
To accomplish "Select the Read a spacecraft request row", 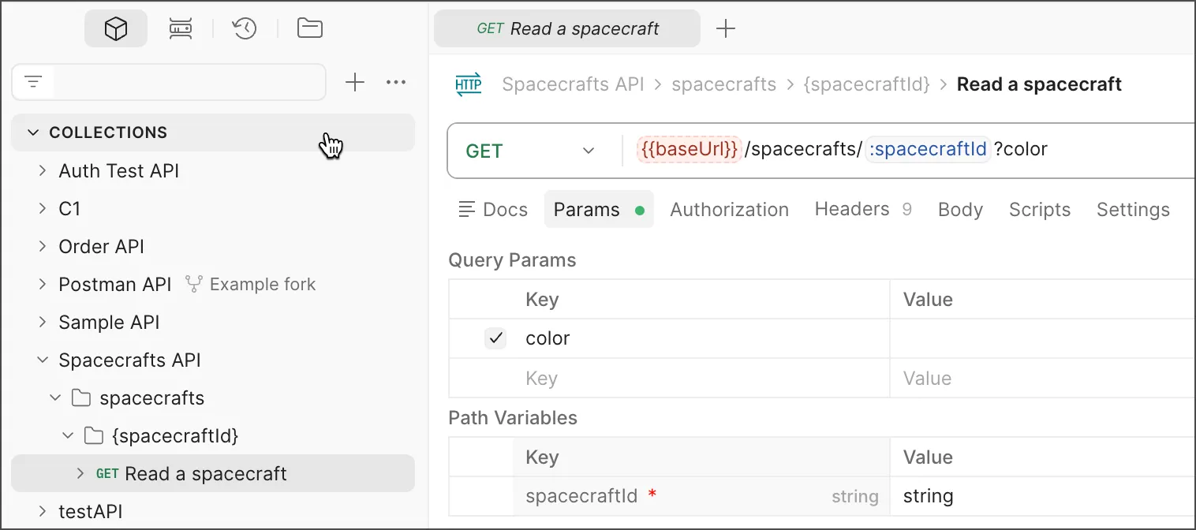I will [x=213, y=473].
